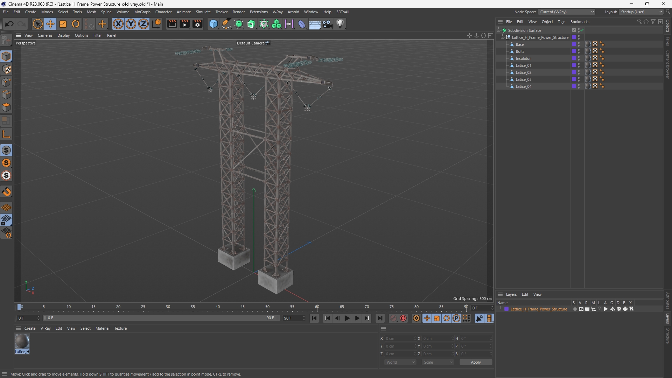Select the Move tool in toolbar
This screenshot has width=672, height=378.
(x=50, y=24)
